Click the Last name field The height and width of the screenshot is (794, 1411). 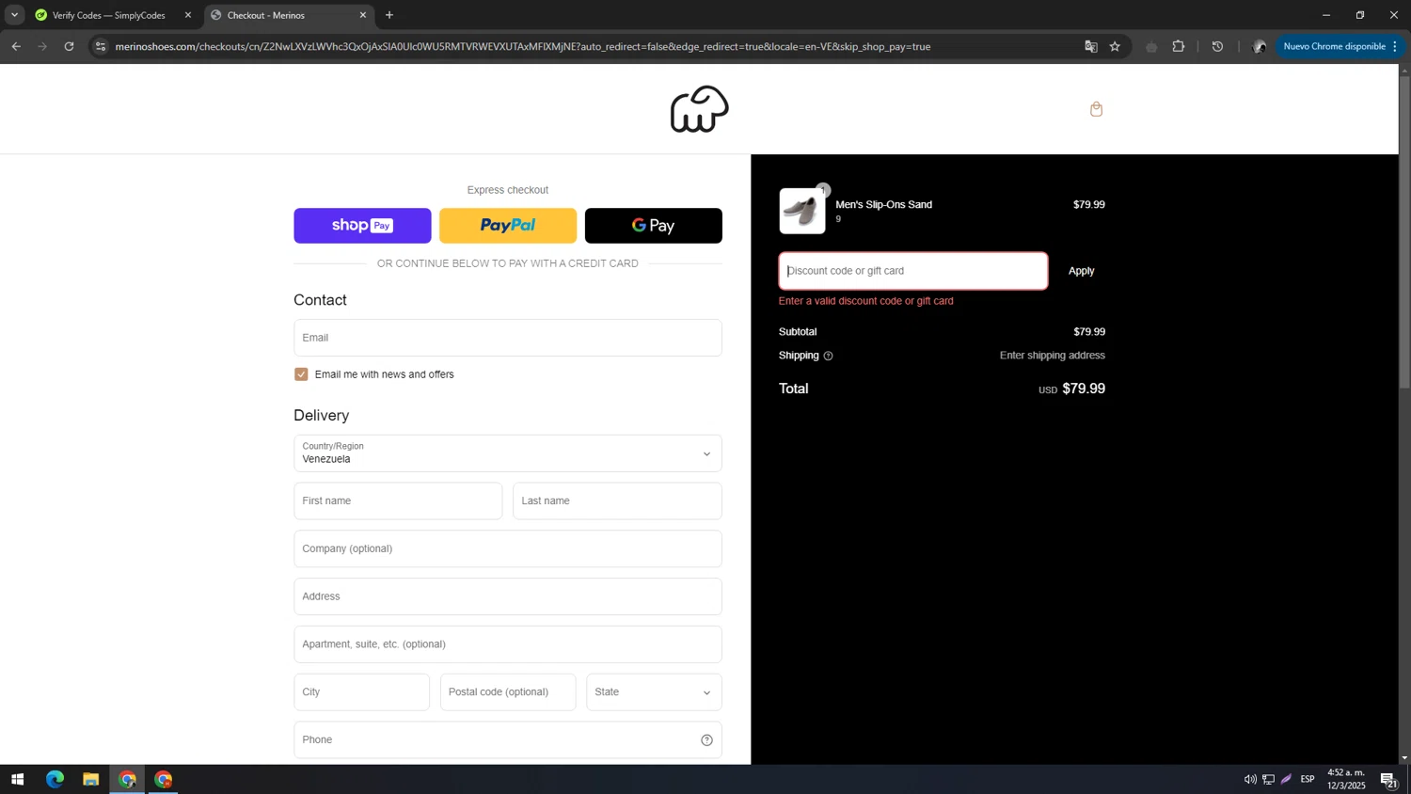[x=617, y=501]
